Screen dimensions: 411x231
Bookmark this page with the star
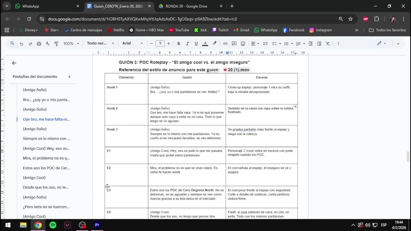(351, 19)
